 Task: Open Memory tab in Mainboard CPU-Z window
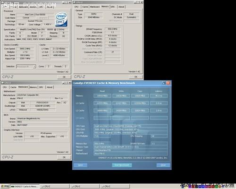coord(34,87)
